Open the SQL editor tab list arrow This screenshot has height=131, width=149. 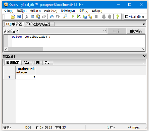[144, 24]
